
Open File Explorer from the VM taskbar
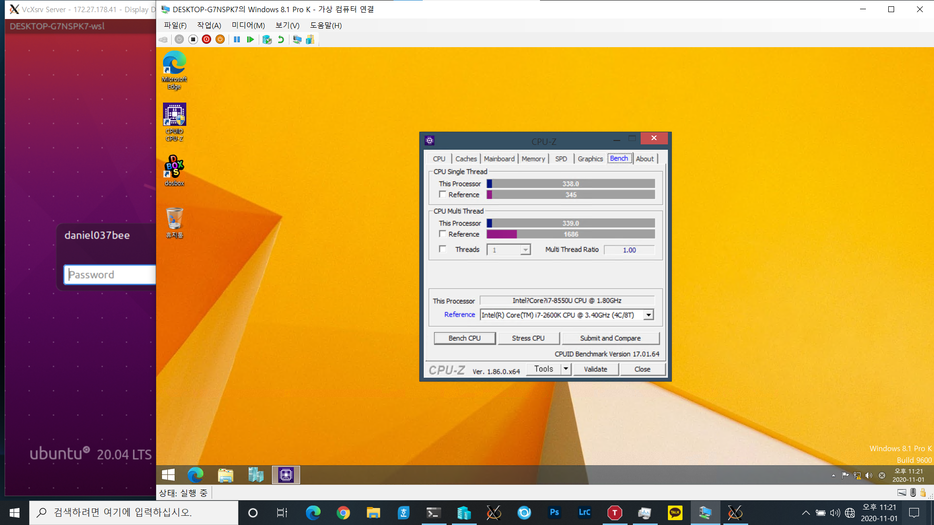[225, 475]
